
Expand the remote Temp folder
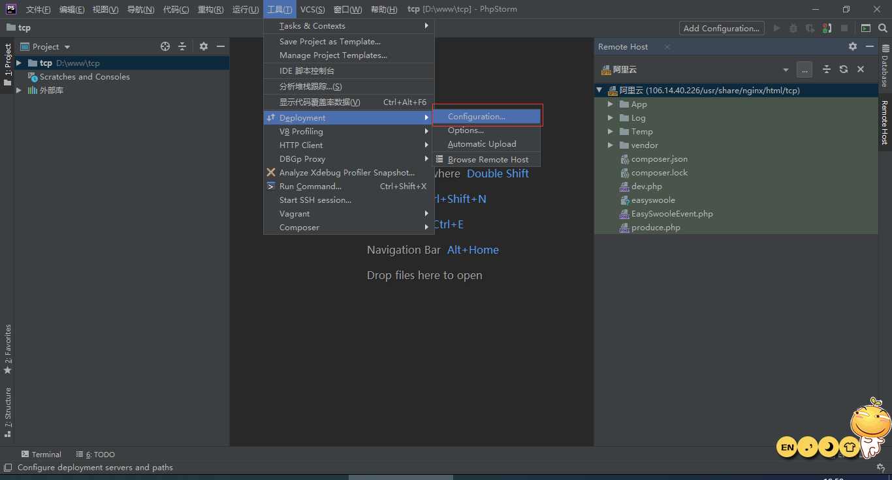pos(610,131)
